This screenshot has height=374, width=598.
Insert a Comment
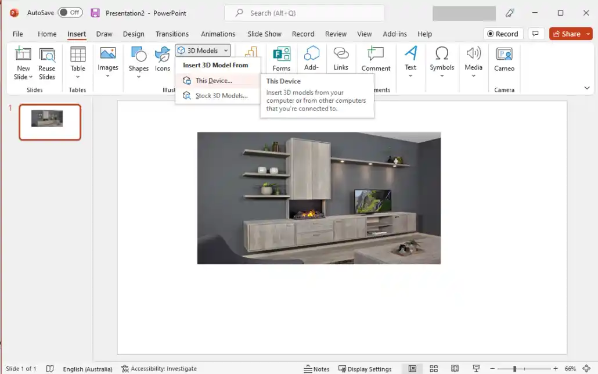coord(376,59)
